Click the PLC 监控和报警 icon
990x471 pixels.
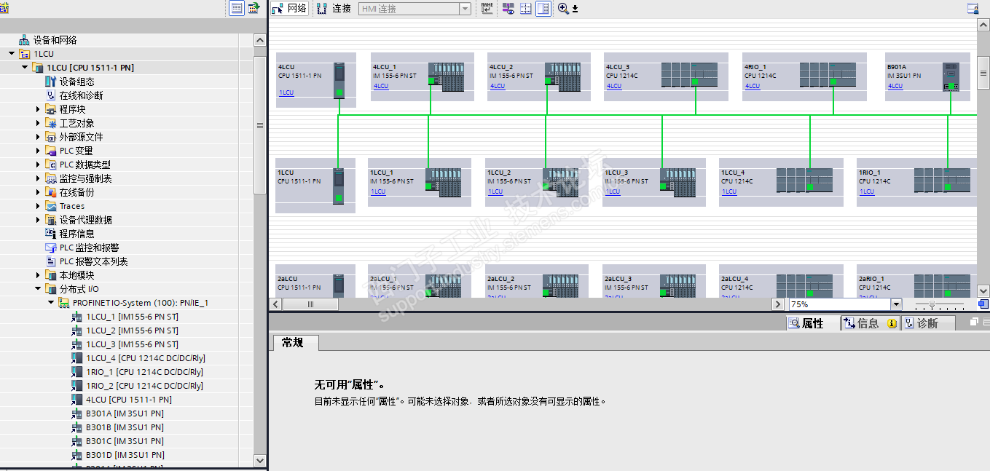click(50, 248)
